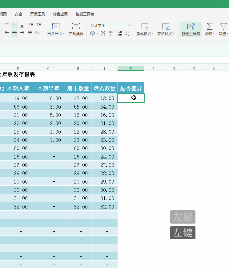This screenshot has height=268, width=229.
Task: Apply distributed alignment
Action: click(x=38, y=33)
